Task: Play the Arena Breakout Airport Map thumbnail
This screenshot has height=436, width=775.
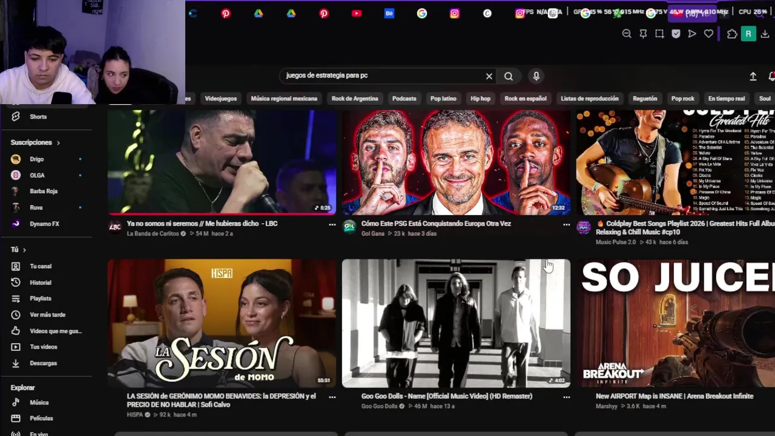Action: (x=676, y=323)
